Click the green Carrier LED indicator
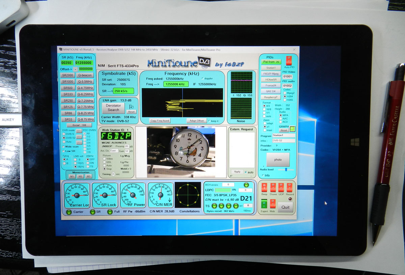This screenshot has width=405, height=275. click(x=69, y=212)
